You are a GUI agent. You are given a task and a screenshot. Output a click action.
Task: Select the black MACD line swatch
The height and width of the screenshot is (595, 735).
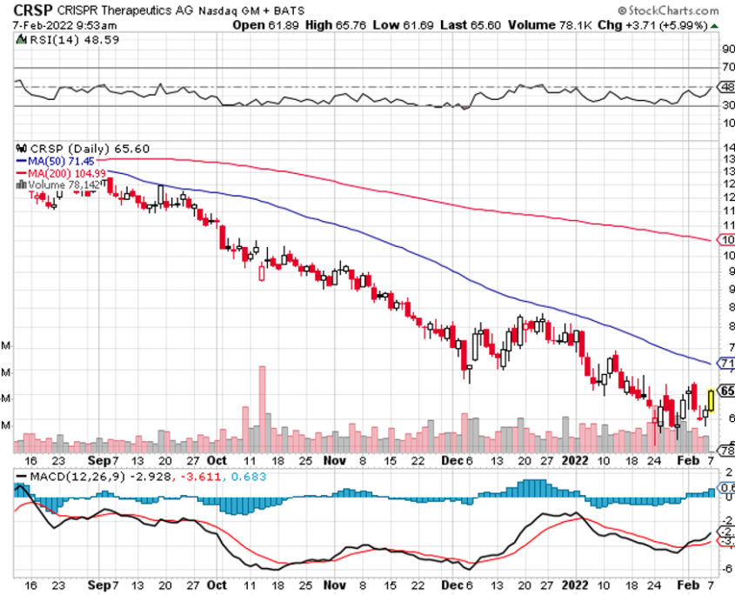21,477
